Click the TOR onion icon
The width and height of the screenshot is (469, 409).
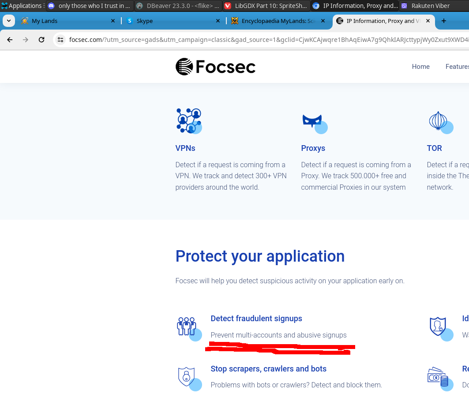439,121
